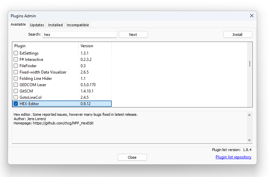Close the Plugins Admin dialog with X
Viewport: 268px width, 177px height.
252,16
